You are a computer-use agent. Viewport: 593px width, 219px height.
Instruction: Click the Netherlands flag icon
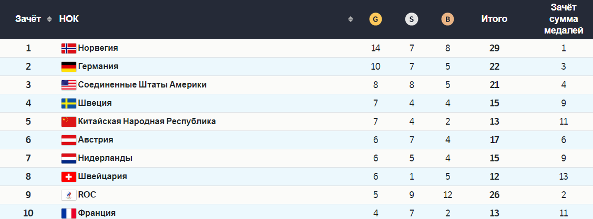point(69,158)
